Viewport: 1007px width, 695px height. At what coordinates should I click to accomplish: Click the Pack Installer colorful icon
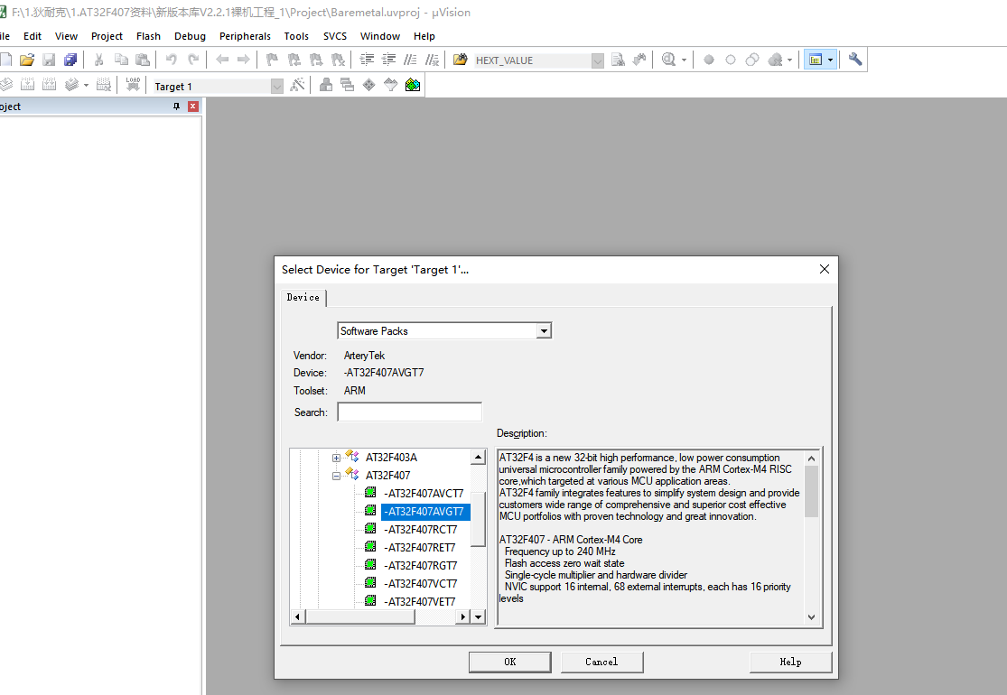pyautogui.click(x=413, y=85)
